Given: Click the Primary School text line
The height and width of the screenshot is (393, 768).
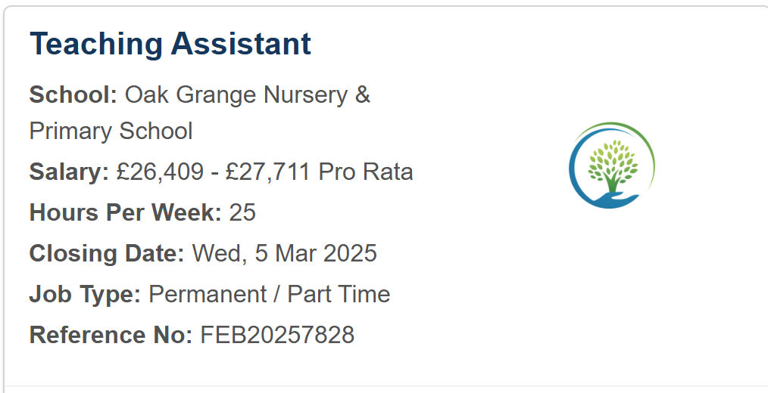Looking at the screenshot, I should coord(111,132).
